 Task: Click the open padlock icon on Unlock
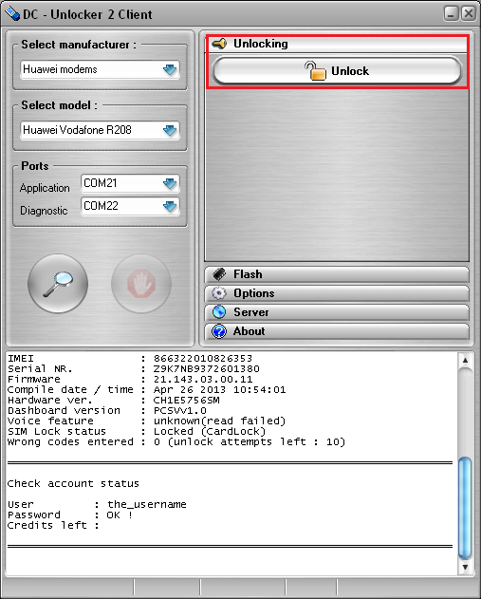[x=315, y=71]
